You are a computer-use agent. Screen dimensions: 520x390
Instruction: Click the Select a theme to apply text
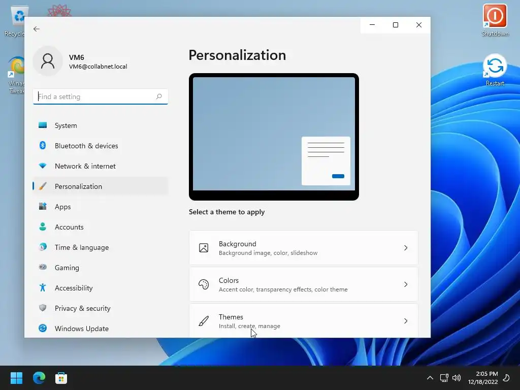(227, 212)
